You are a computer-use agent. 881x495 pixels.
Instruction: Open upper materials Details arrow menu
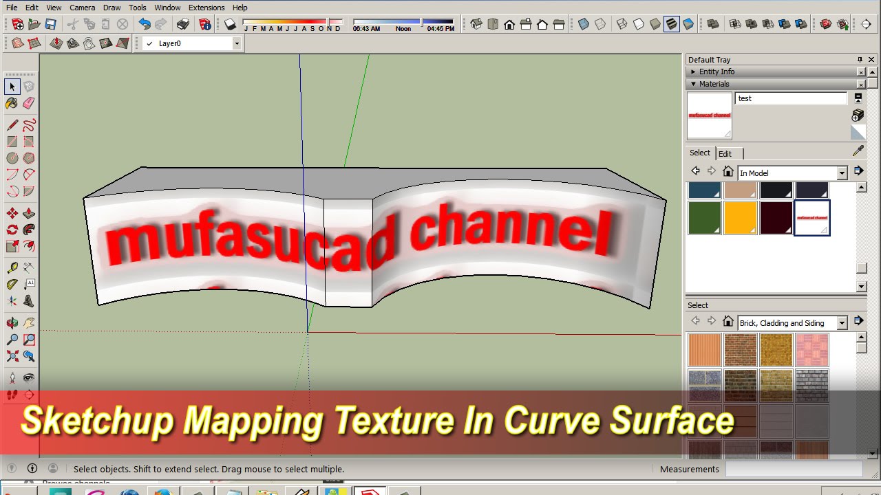[x=858, y=170]
